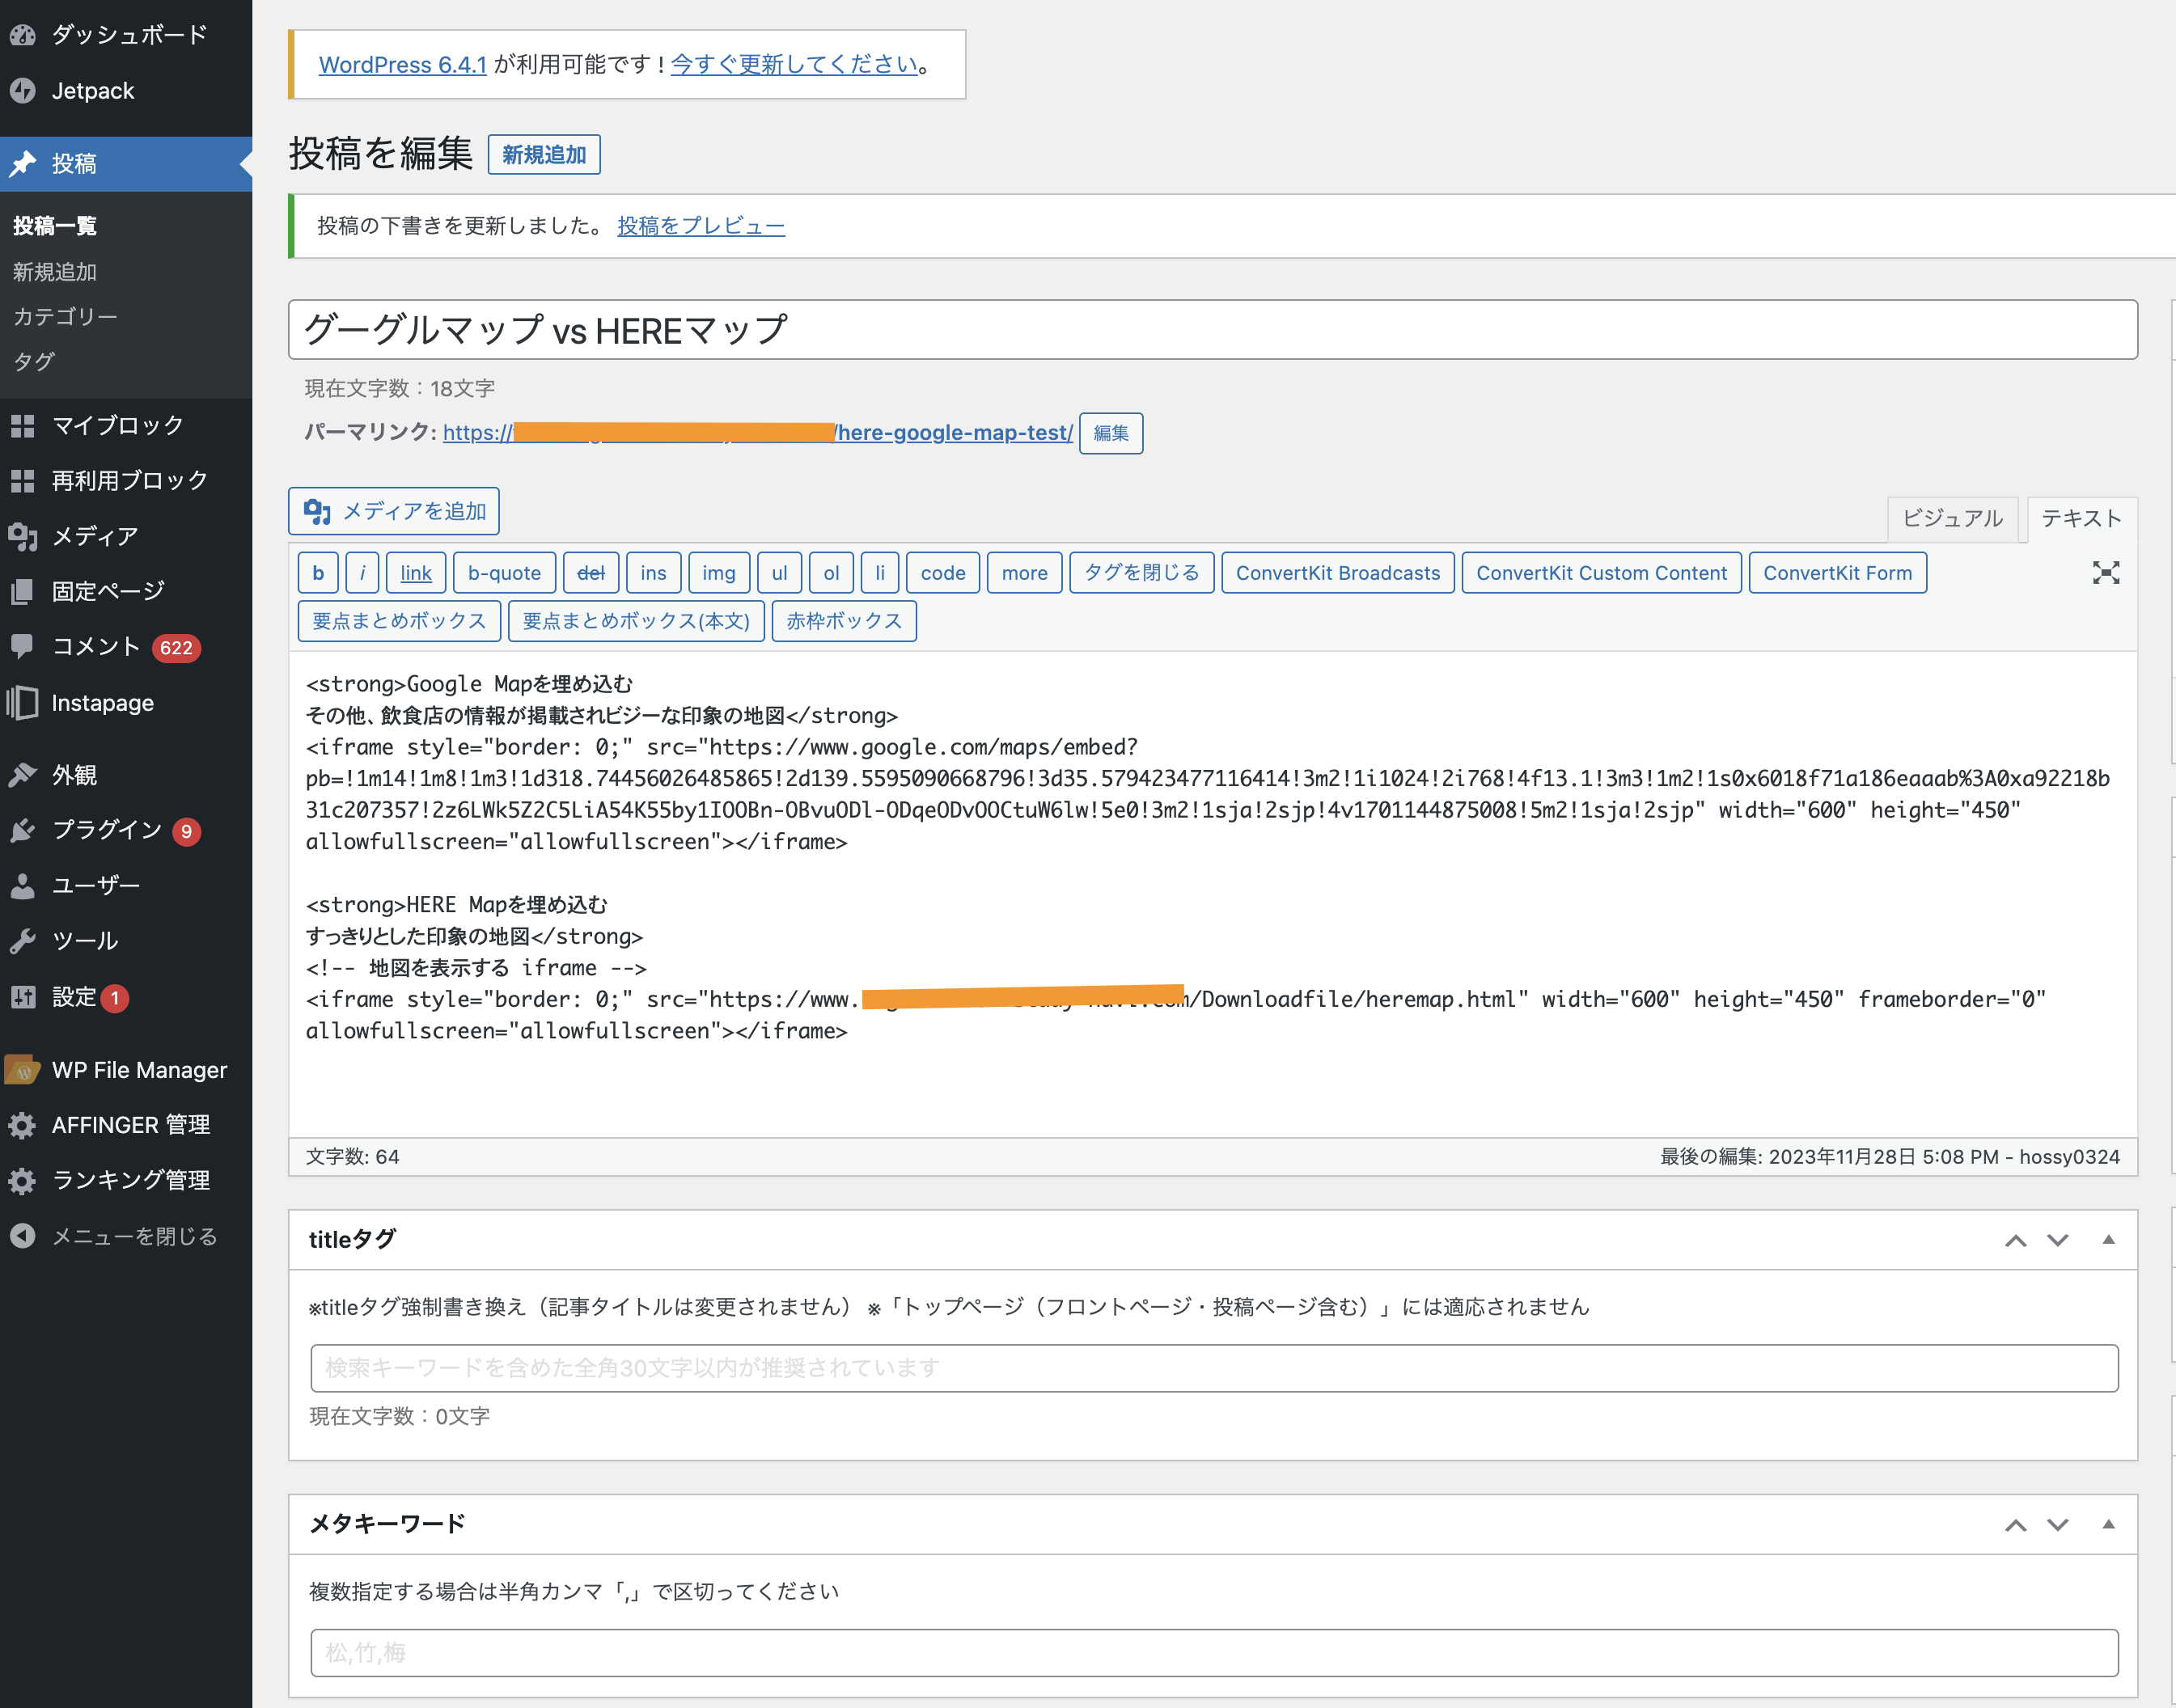The height and width of the screenshot is (1708, 2176).
Task: Open the Jetpack menu
Action: click(92, 90)
